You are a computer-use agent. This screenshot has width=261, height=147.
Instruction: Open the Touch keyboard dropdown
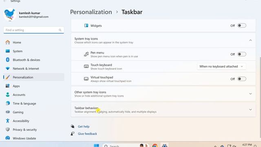point(221,66)
